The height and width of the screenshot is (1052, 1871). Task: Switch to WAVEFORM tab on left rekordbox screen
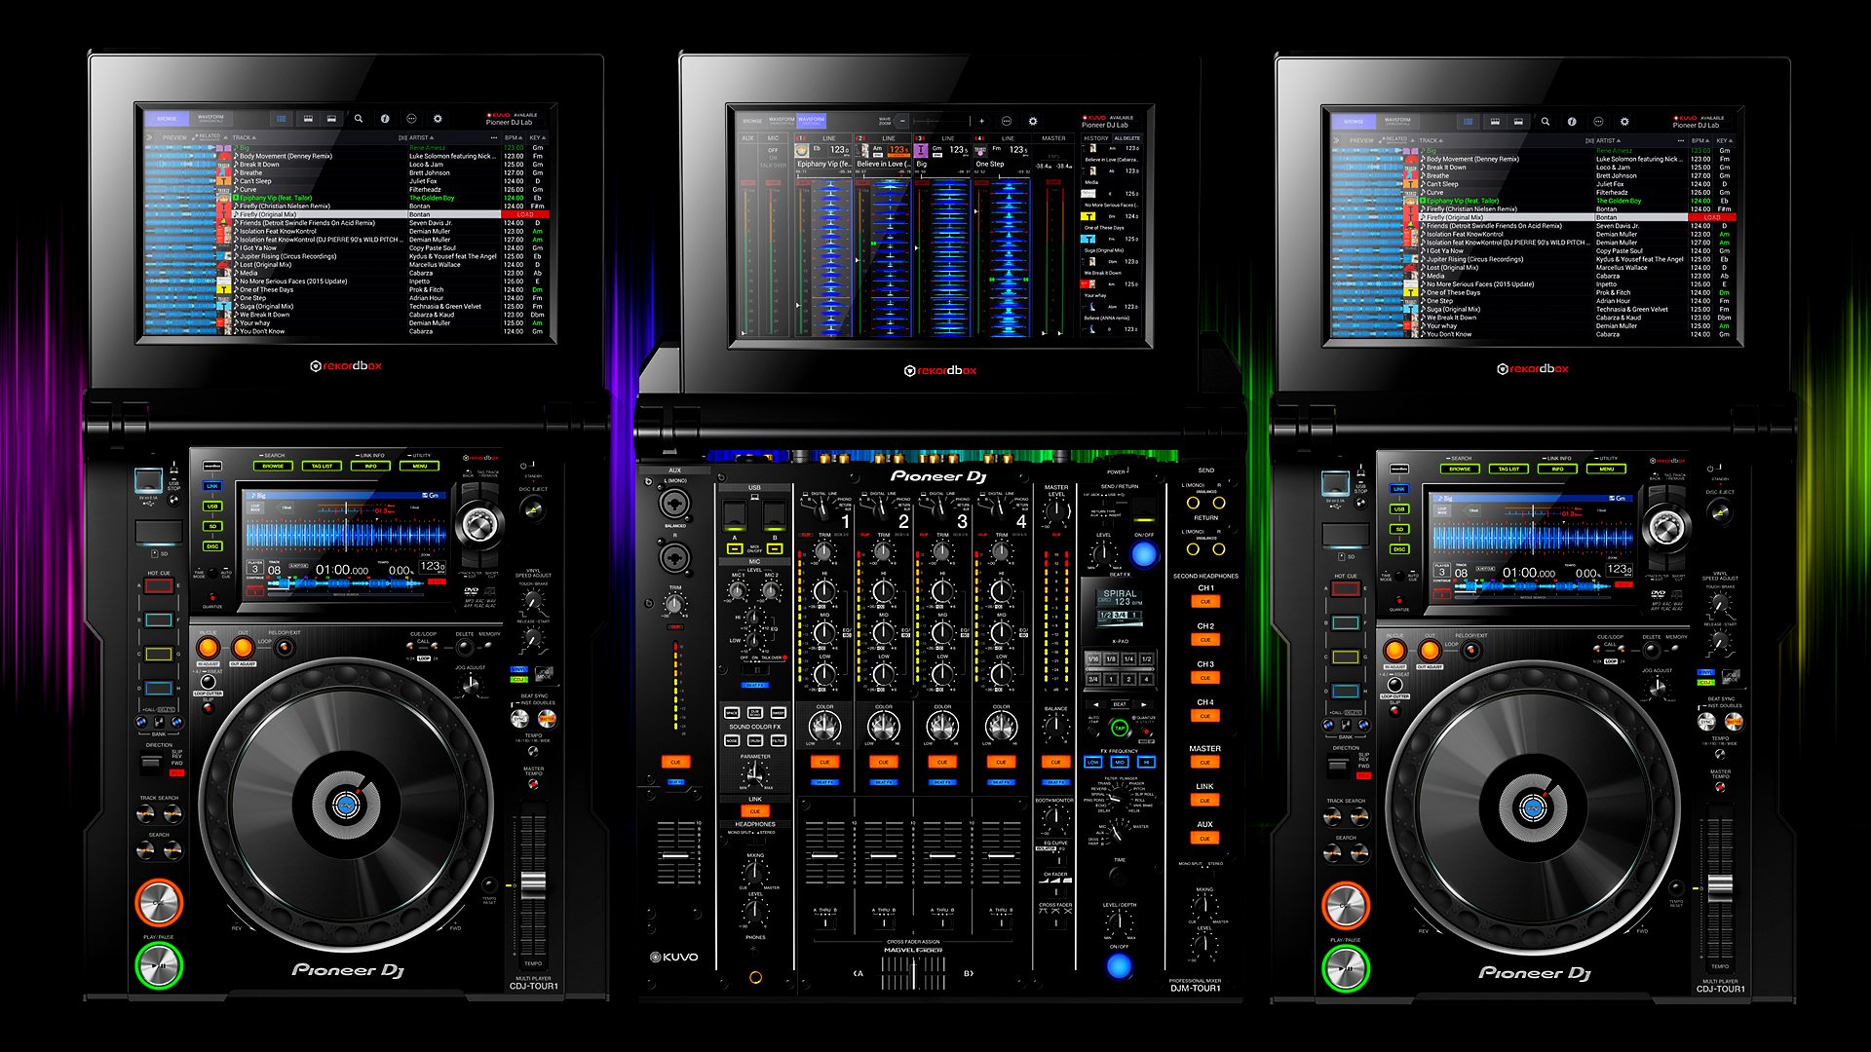(210, 119)
